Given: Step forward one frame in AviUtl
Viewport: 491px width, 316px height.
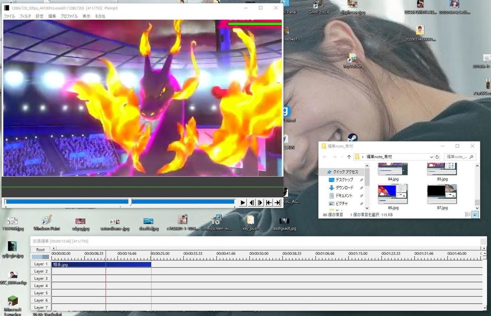Looking at the screenshot, I should pyautogui.click(x=260, y=203).
